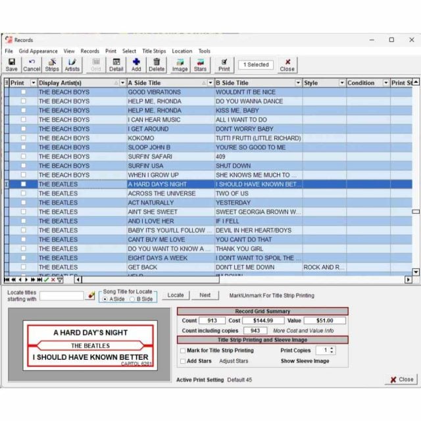Viewport: 421px width, 421px height.
Task: Open the Select menu
Action: coord(129,51)
